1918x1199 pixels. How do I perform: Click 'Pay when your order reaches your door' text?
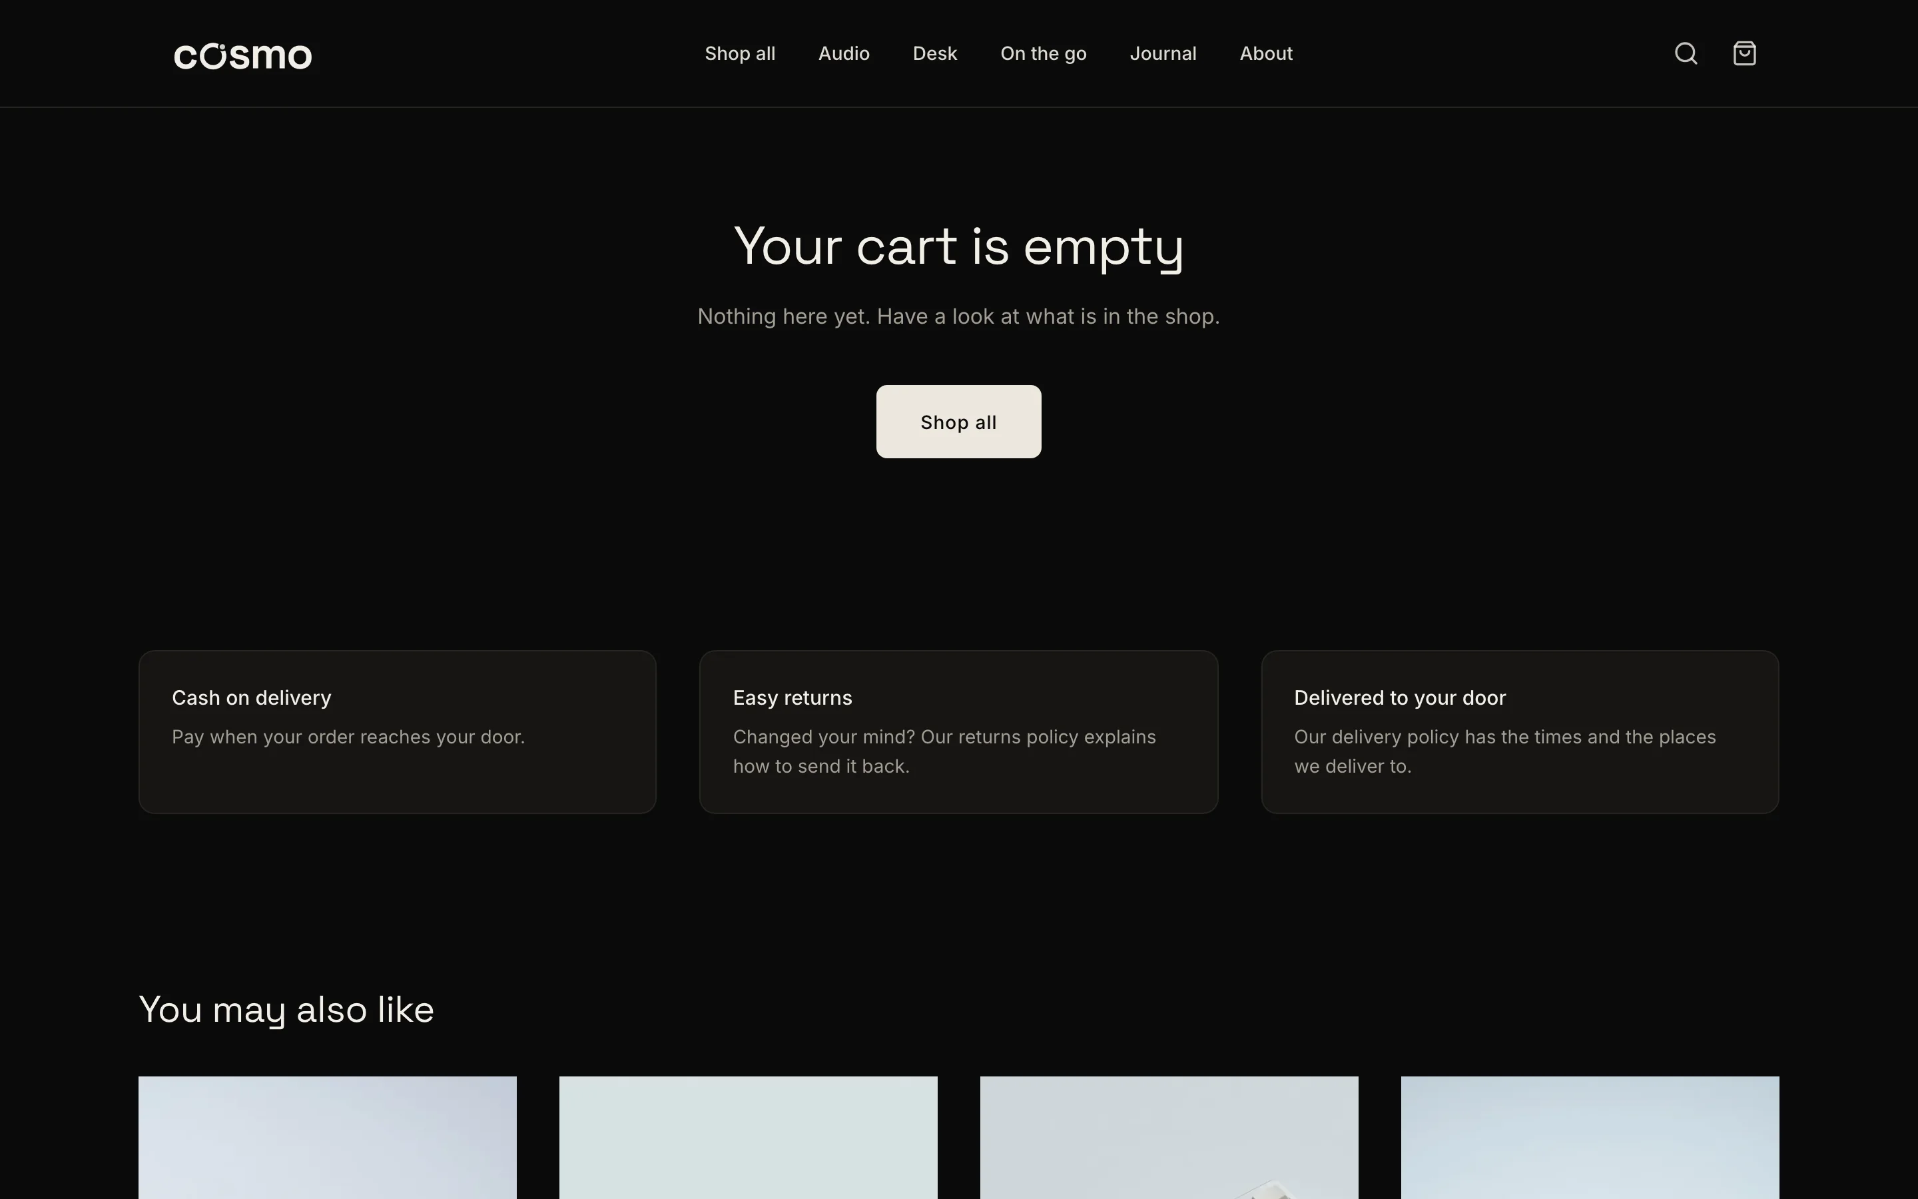point(348,737)
